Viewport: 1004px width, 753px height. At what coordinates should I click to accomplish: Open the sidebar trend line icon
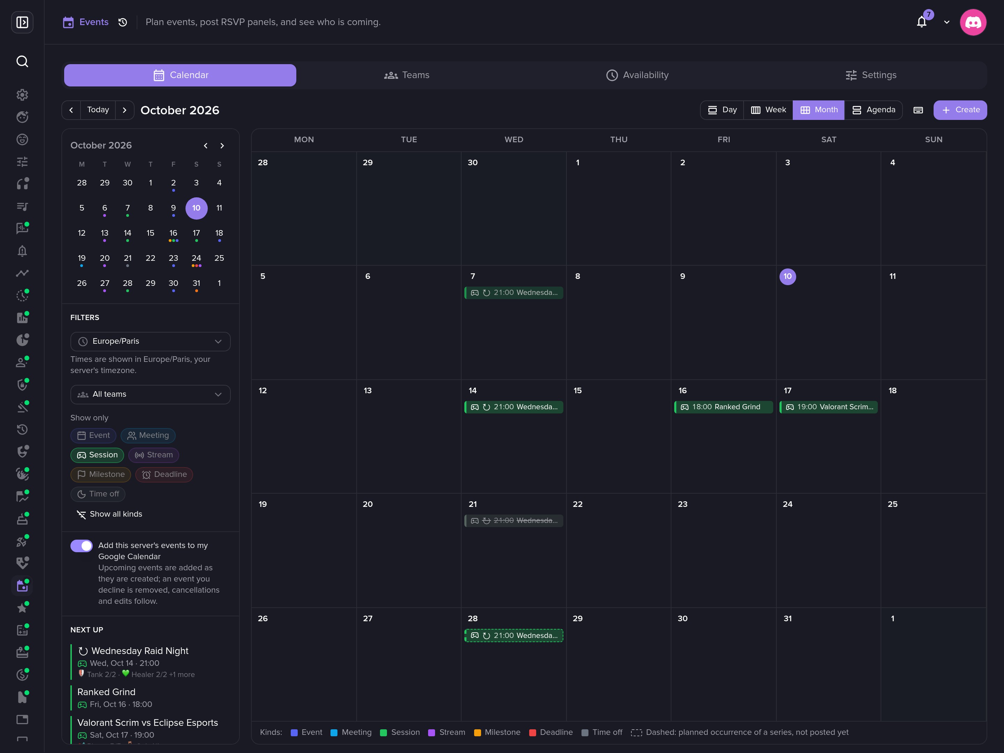(x=22, y=273)
